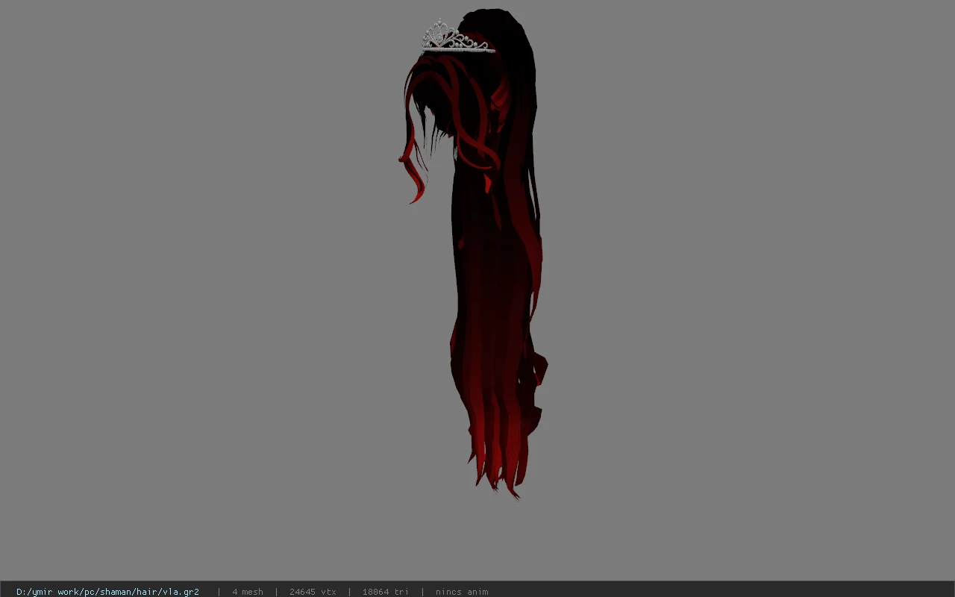Viewport: 955px width, 597px height.
Task: Click the 'nincs anim' status entry
Action: coord(462,592)
